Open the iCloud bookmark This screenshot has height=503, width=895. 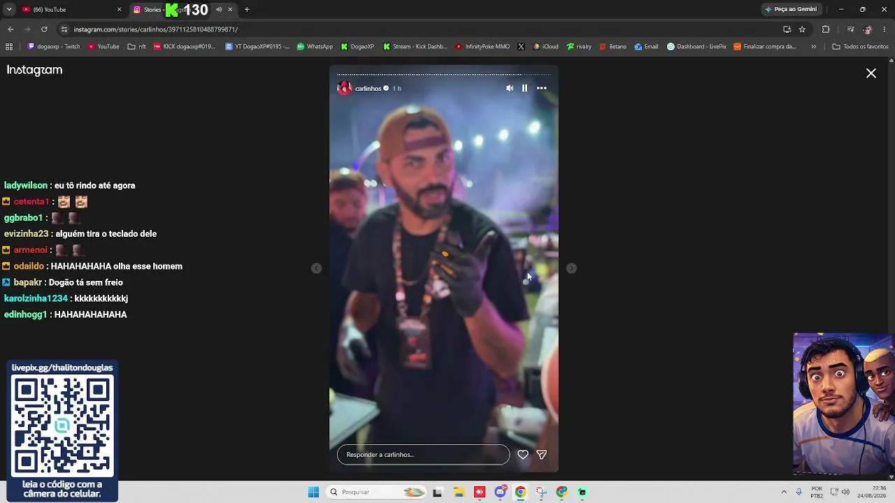coord(545,47)
